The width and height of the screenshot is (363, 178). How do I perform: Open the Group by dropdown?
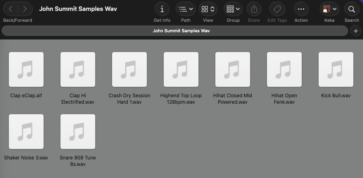coord(233,9)
